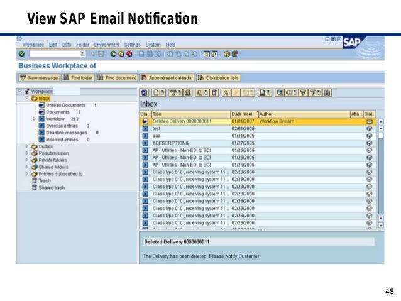The image size is (401, 301).
Task: Select the Deleted Delivery 0080000011 row
Action: tap(258, 121)
